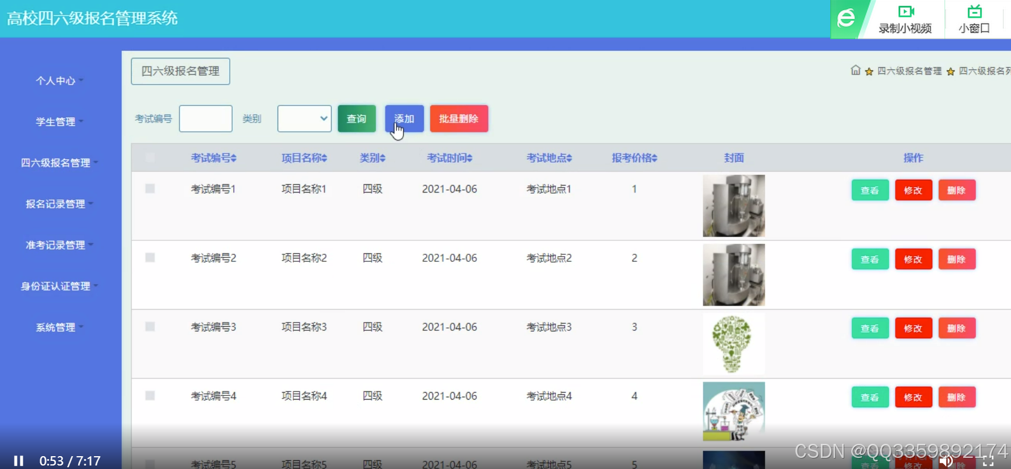Image resolution: width=1011 pixels, height=469 pixels.
Task: Delete the 考试编号2 row
Action: coord(956,259)
